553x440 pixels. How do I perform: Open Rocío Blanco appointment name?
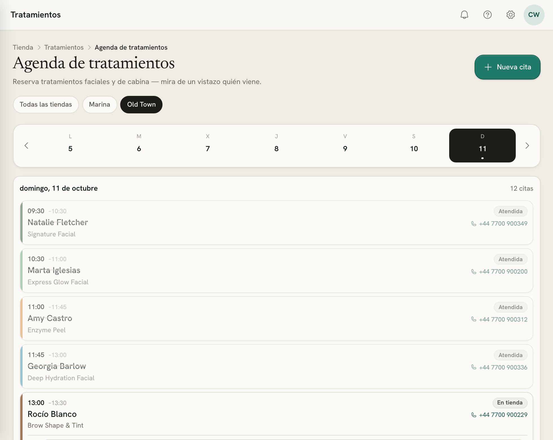tap(52, 414)
